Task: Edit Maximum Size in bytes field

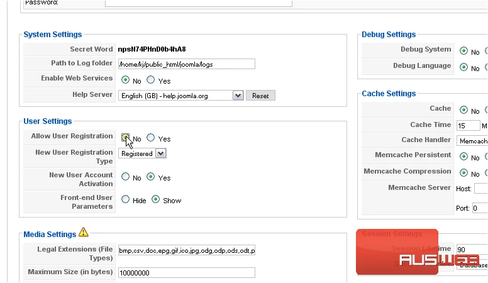Action: coord(186,273)
